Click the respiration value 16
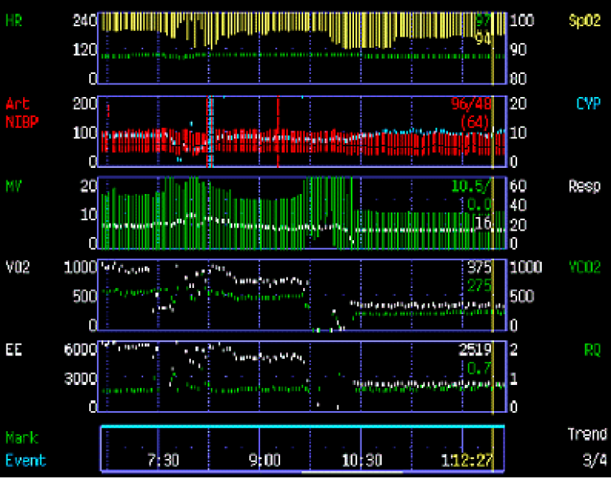The height and width of the screenshot is (482, 611). 483,224
